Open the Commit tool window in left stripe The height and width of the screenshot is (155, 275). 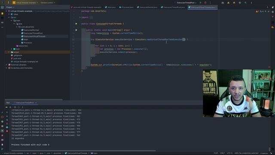2,13
